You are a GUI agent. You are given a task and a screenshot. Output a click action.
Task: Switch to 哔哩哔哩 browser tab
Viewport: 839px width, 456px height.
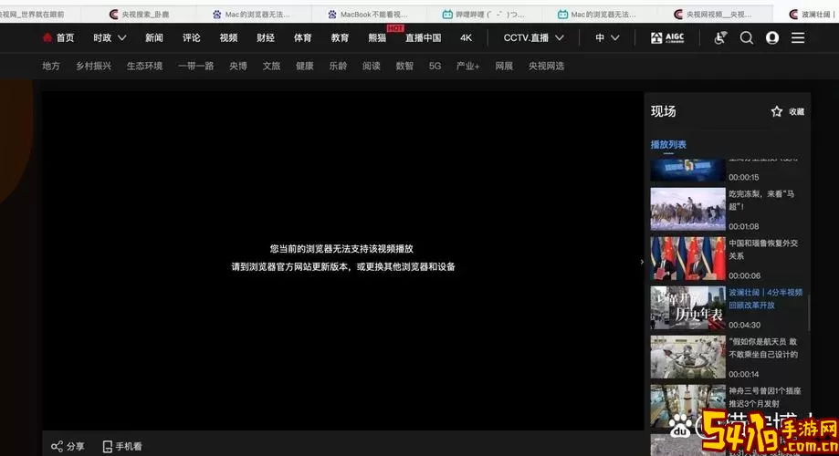tap(484, 15)
